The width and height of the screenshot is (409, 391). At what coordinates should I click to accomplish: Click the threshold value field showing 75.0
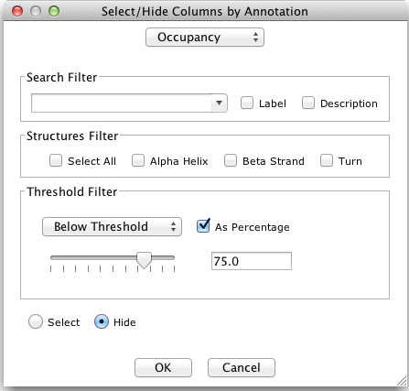[252, 261]
